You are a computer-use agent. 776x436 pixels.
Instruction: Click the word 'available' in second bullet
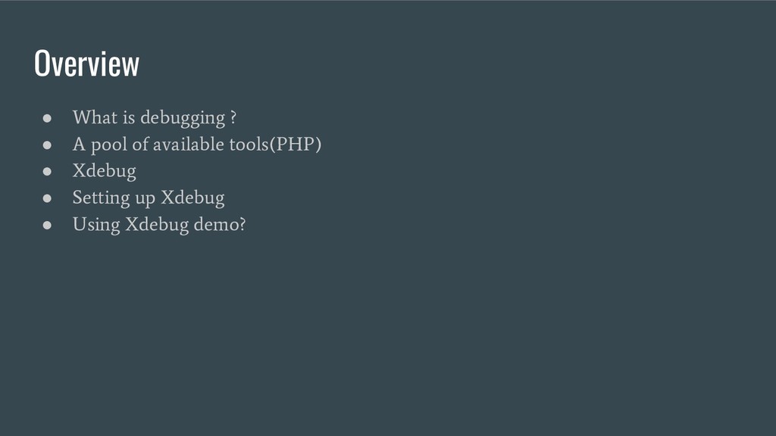coord(189,145)
